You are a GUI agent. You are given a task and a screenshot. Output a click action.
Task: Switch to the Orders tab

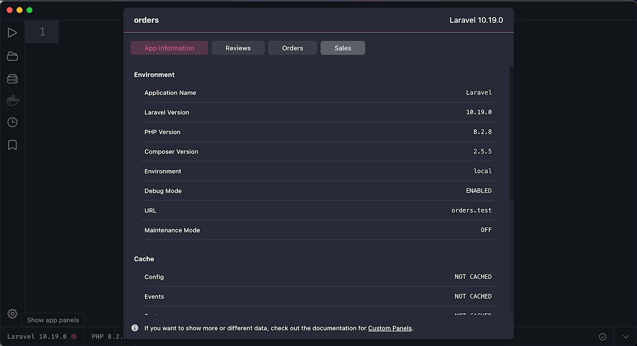(293, 48)
